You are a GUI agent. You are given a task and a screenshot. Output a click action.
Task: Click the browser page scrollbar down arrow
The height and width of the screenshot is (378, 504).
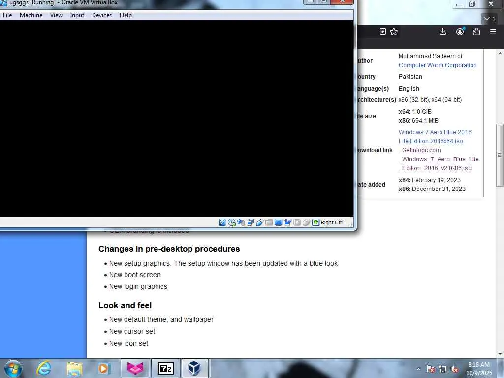500,354
